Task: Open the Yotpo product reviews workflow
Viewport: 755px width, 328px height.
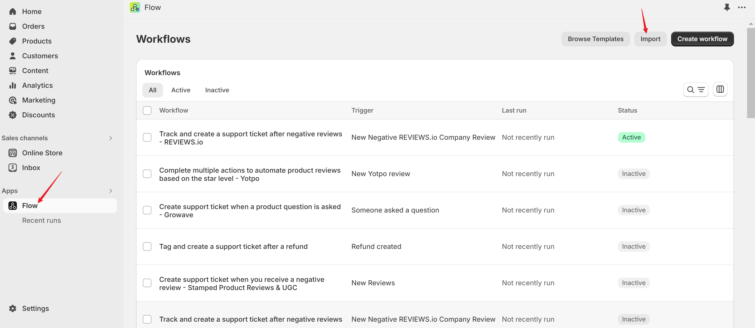Action: tap(250, 174)
